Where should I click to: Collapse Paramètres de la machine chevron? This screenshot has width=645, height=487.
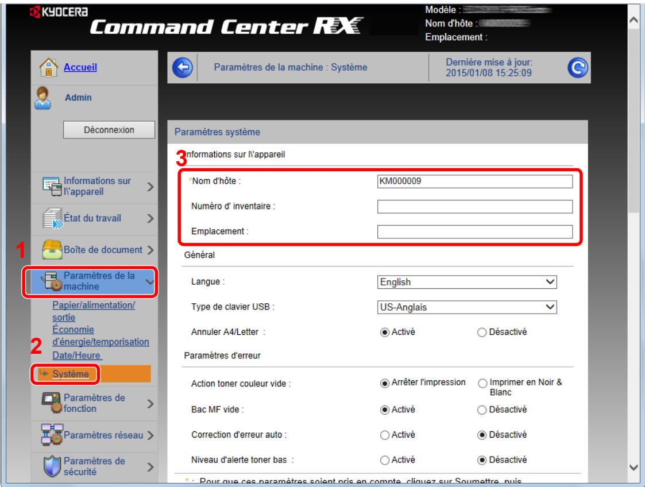click(x=150, y=282)
